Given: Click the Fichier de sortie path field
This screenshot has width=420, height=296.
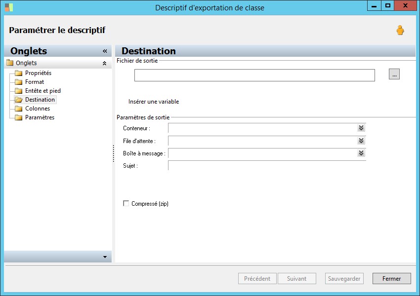Looking at the screenshot, I should [x=254, y=75].
